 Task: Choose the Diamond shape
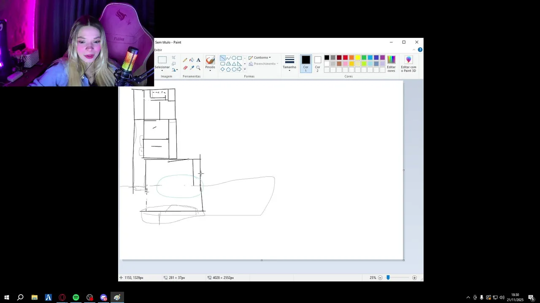coord(222,69)
